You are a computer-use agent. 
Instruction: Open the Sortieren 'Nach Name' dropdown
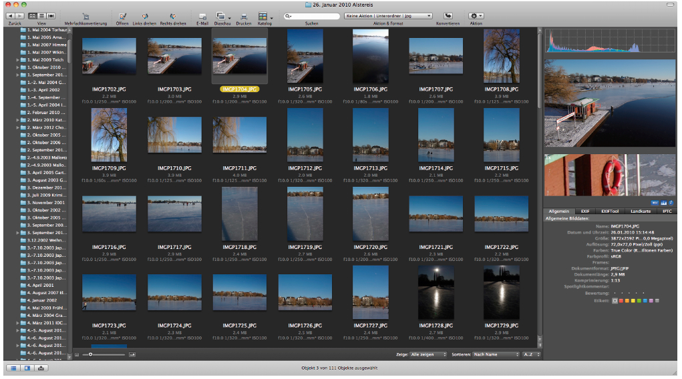pos(496,354)
